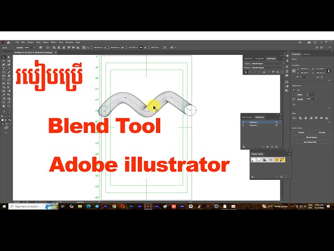Select the Direct Selection tool
The height and width of the screenshot is (251, 334).
click(x=9, y=57)
